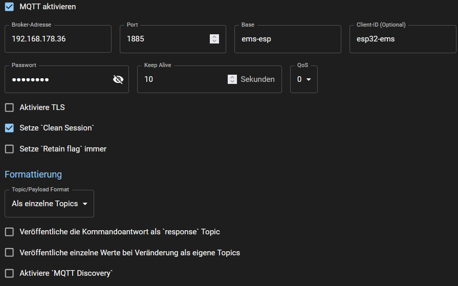The image size is (458, 286).
Task: Click the Sekunden unit label
Action: (257, 79)
